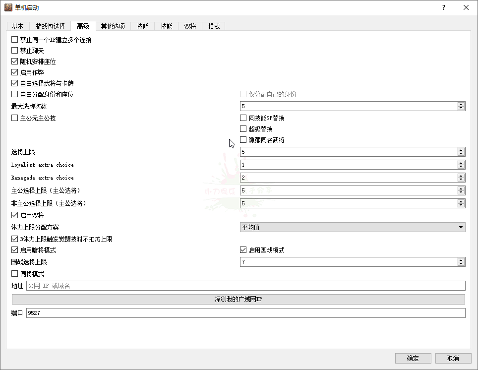The height and width of the screenshot is (370, 478).
Task: Click the app icon in title bar
Action: tap(8, 7)
